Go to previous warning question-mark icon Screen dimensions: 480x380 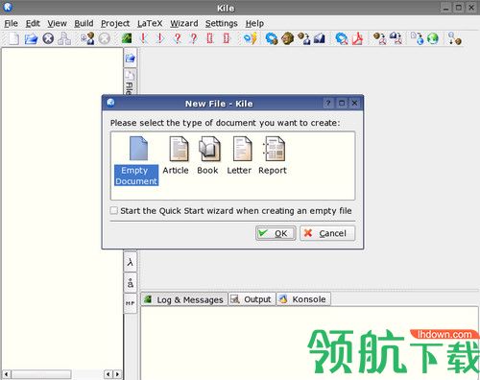tap(177, 38)
